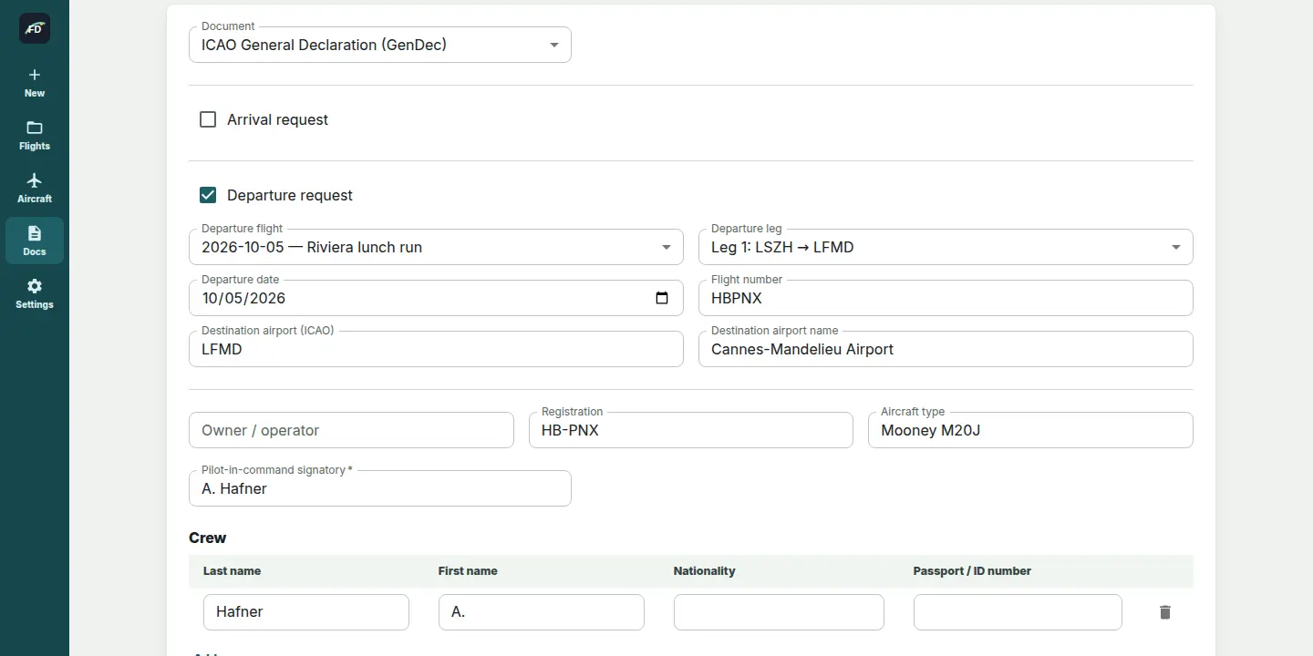Screen dimensions: 1313x656
Task: Click the Owner / operator field
Action: (351, 430)
